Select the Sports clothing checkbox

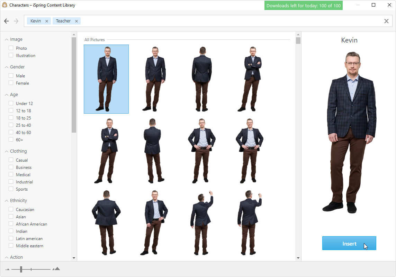[11, 189]
